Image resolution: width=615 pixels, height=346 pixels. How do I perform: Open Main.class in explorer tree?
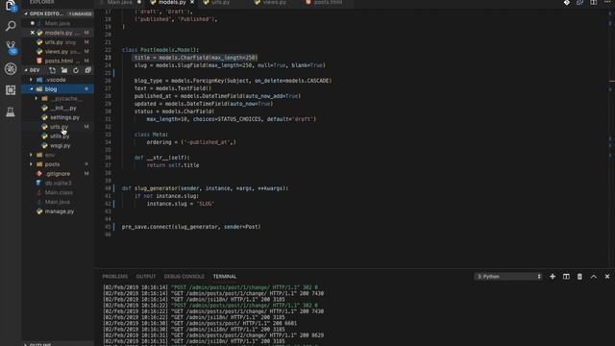click(x=58, y=192)
